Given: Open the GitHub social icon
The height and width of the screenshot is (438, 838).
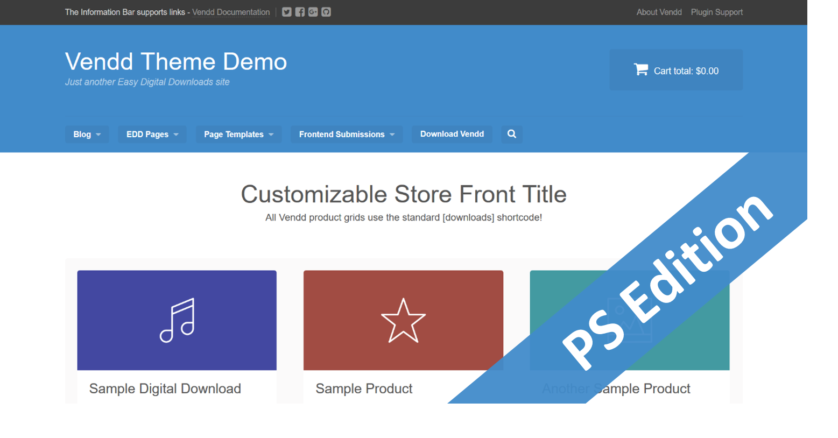Looking at the screenshot, I should coord(326,12).
